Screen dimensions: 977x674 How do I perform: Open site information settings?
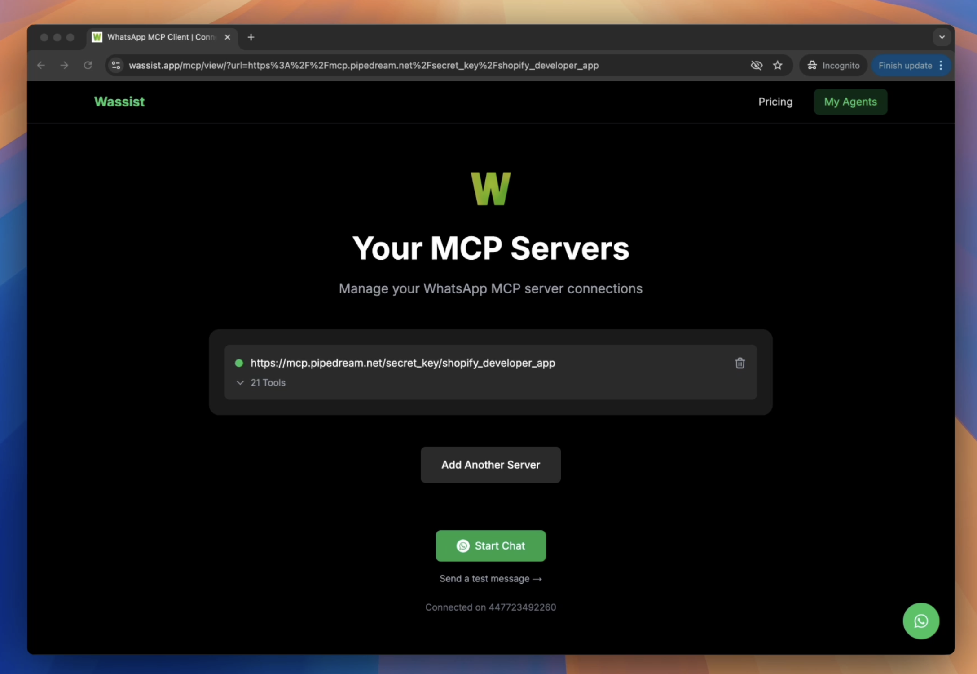tap(115, 65)
